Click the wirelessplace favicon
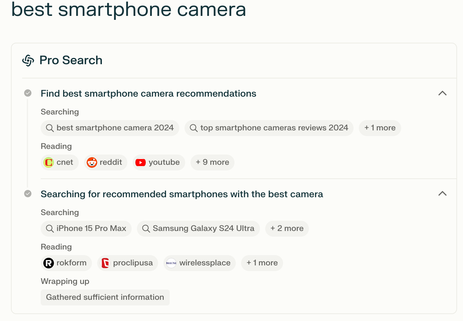The image size is (463, 321). point(171,263)
